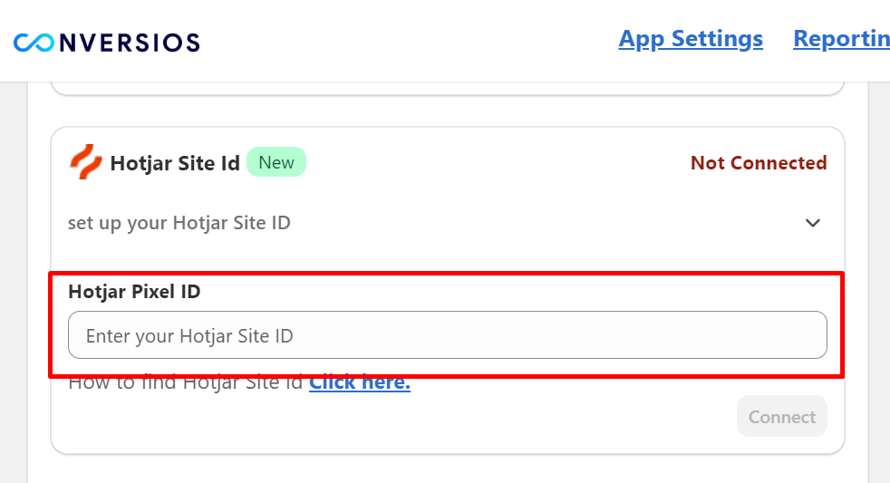Screen dimensions: 890x483
Task: Click the Conversios logo
Action: coord(107,43)
